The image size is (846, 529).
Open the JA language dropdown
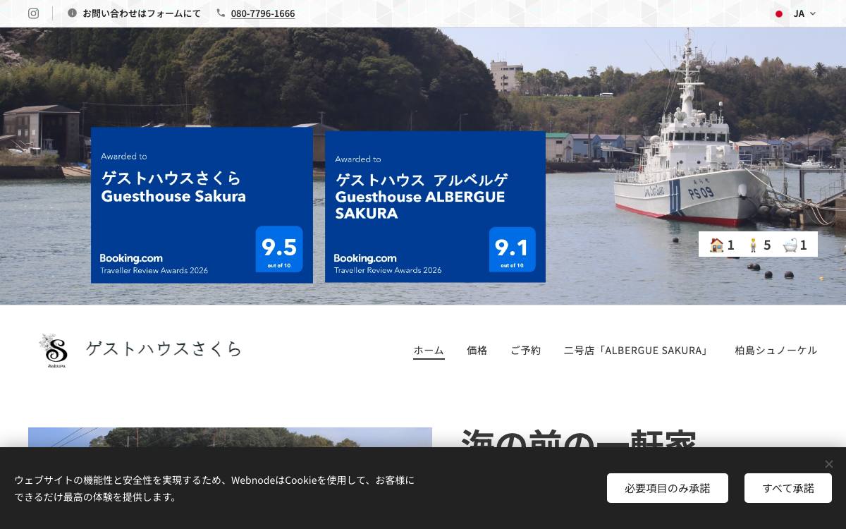pyautogui.click(x=795, y=13)
